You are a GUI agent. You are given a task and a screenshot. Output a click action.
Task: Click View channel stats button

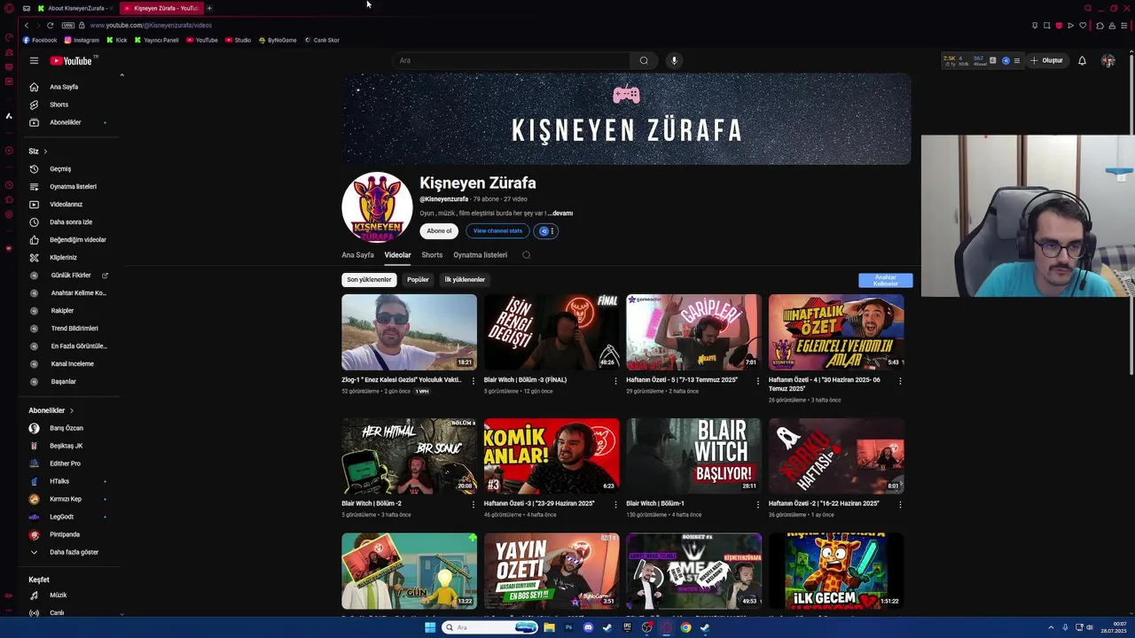tap(497, 231)
